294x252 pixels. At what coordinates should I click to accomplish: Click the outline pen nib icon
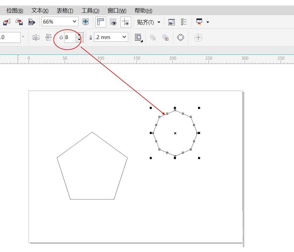pos(91,38)
